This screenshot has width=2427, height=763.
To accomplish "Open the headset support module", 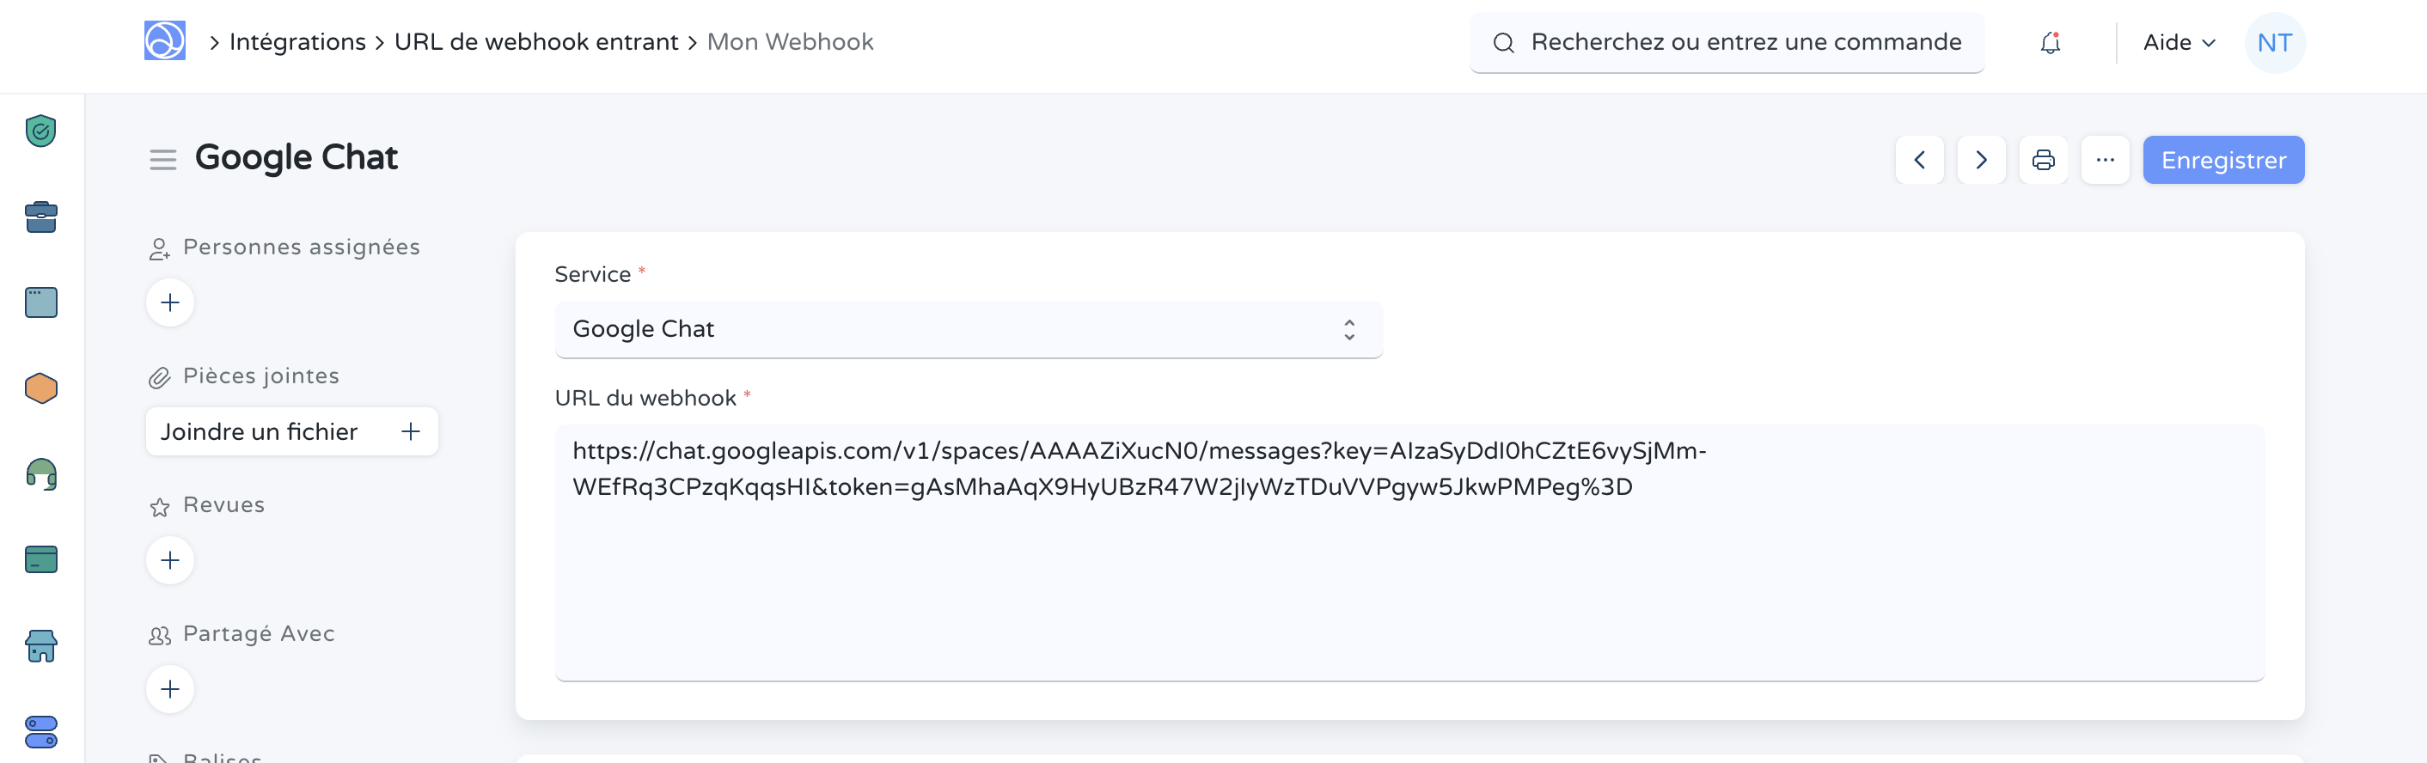I will click(40, 473).
